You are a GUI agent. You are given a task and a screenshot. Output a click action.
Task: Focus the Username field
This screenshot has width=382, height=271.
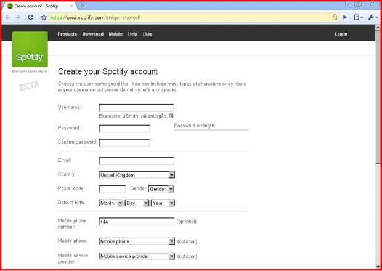pyautogui.click(x=136, y=108)
